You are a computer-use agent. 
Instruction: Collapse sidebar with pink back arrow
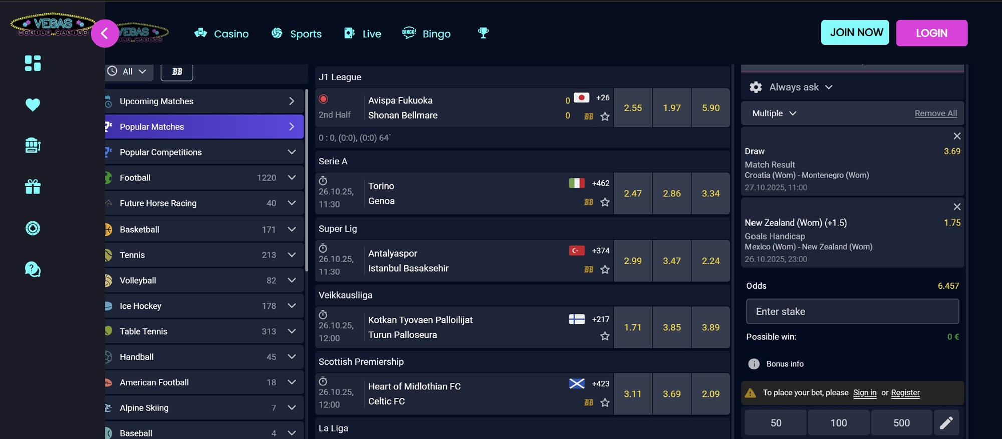(x=104, y=33)
